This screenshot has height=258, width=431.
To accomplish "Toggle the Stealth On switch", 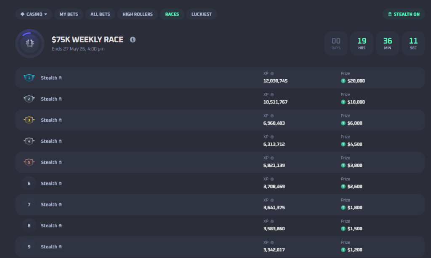I will (x=404, y=14).
